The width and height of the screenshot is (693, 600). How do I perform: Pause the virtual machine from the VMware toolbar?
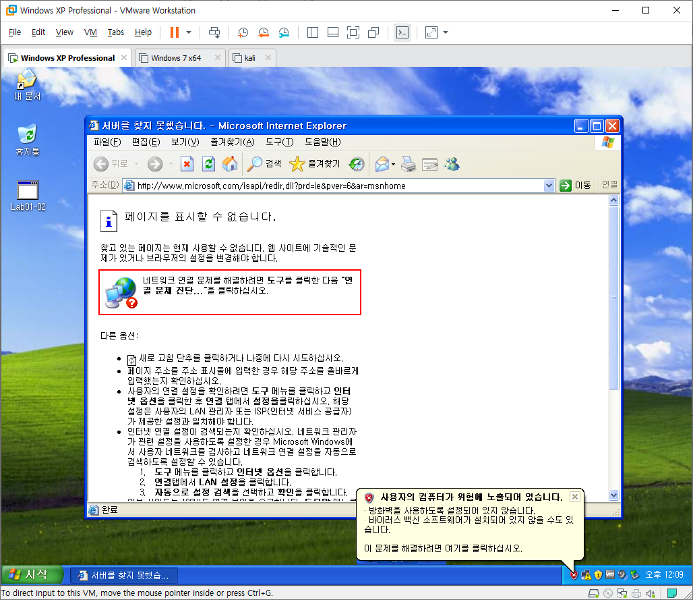click(x=175, y=32)
